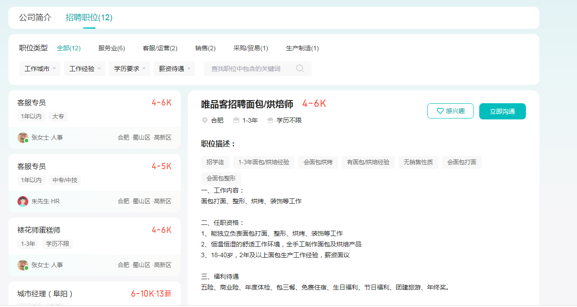This screenshot has height=307, width=577.
Task: Filter by 客服/运营(2) job type
Action: click(x=160, y=48)
